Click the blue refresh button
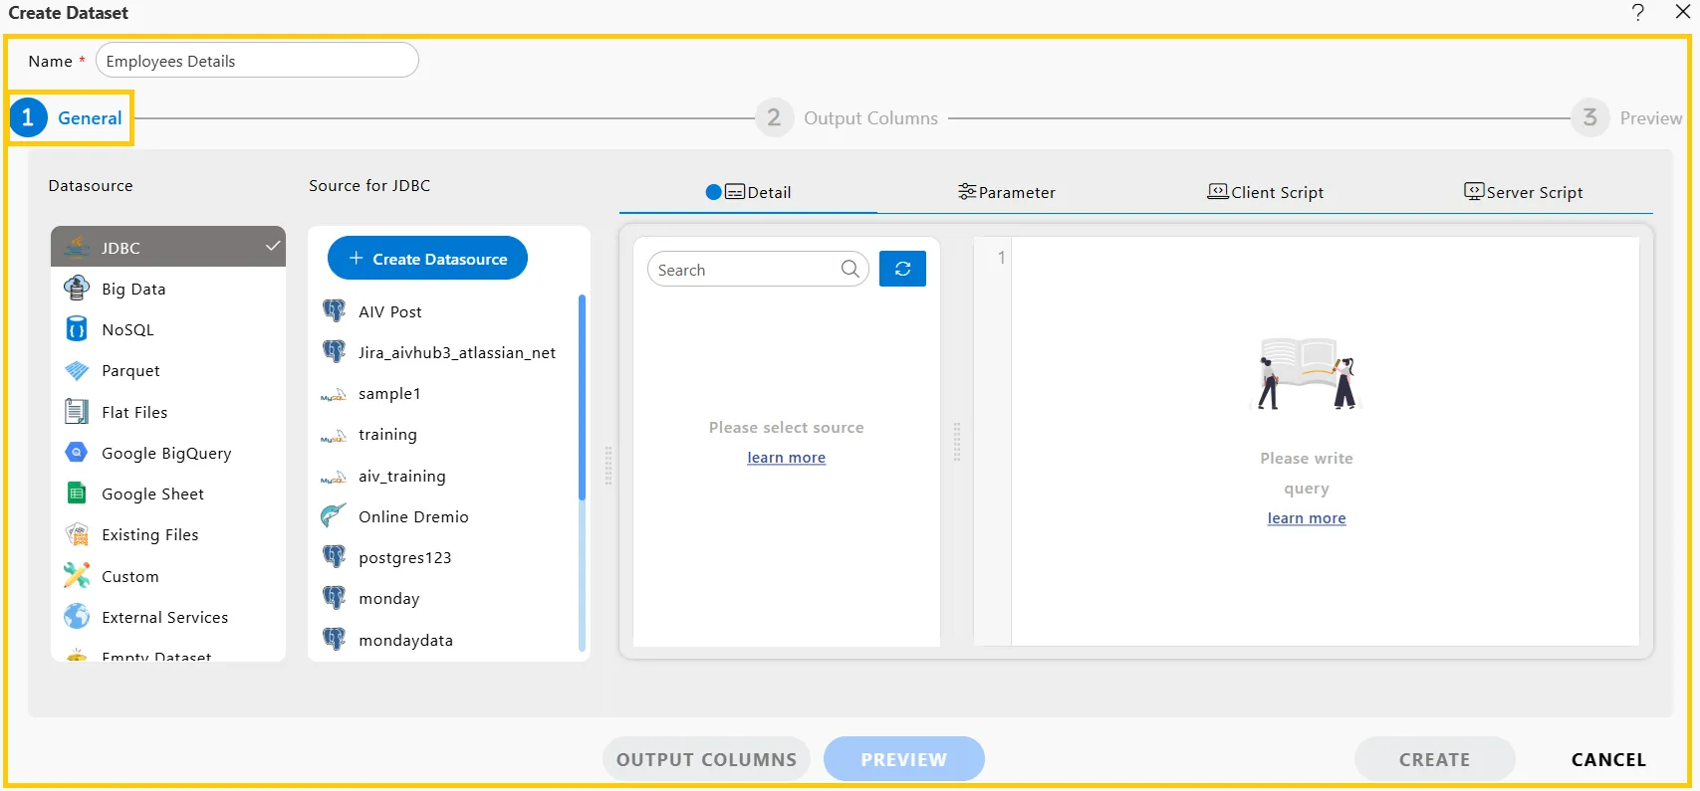Image resolution: width=1700 pixels, height=791 pixels. point(902,269)
